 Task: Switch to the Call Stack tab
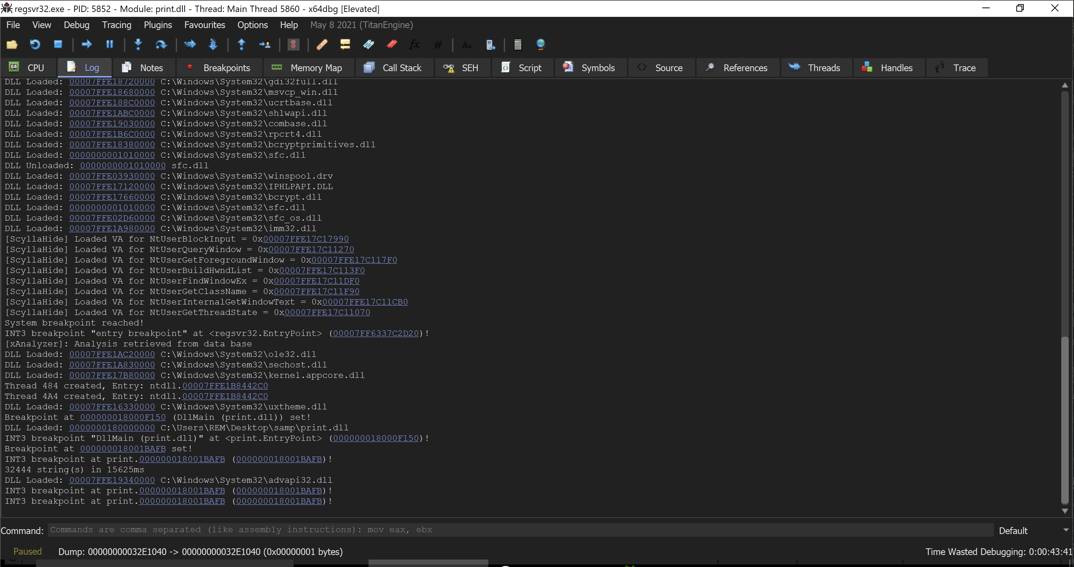point(394,67)
